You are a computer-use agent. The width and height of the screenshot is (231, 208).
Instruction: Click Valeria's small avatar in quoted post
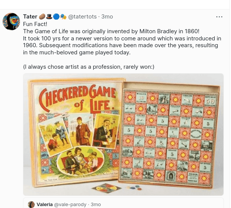pos(31,205)
